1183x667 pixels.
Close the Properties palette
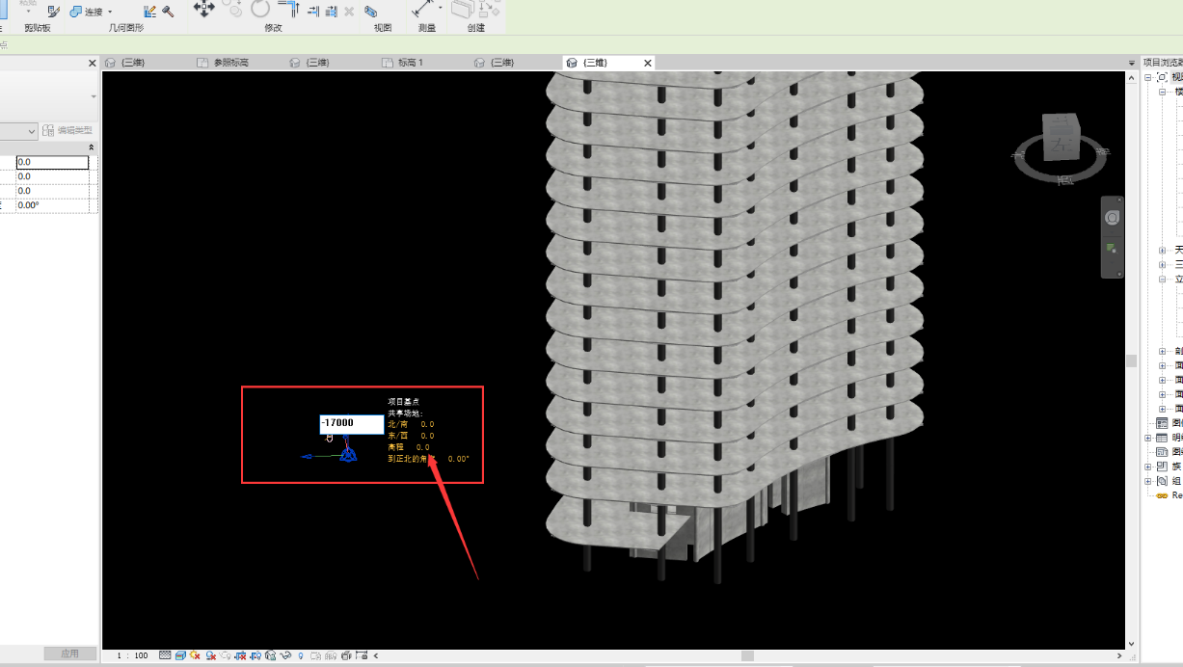click(x=93, y=64)
